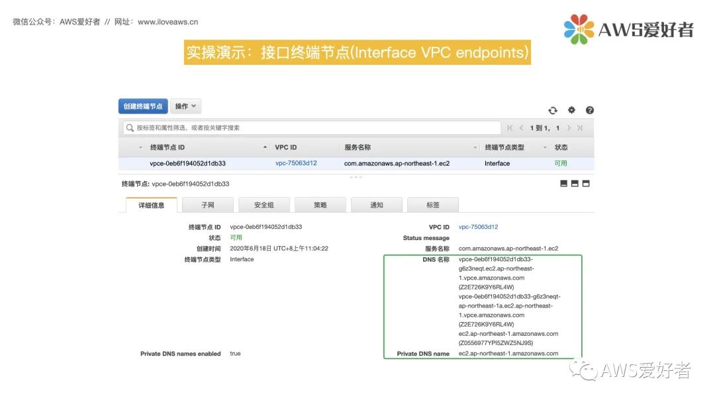Switch to 安全组 tab
Viewport: 715px width, 402px height.
point(264,205)
